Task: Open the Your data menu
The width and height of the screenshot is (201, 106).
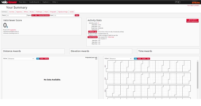Action: tap(23, 2)
